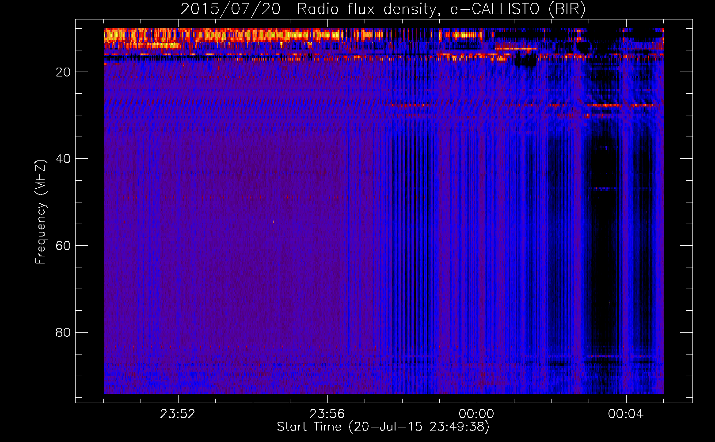
Task: Click the plot title '2015/07/20 Radio flux density, e-CALLISTO (BIR)'
Action: tap(383, 9)
